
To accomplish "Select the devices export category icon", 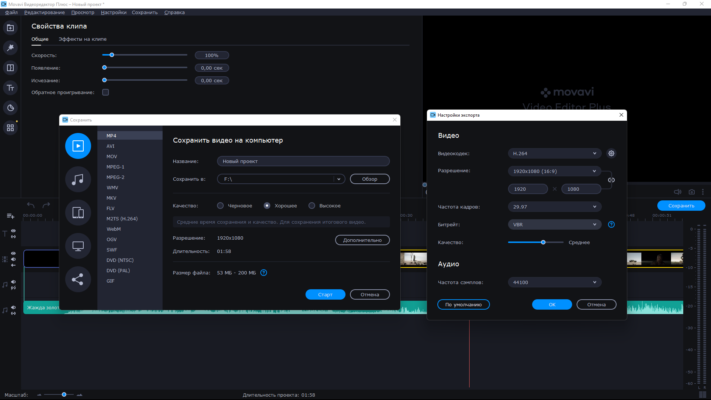I will [78, 213].
